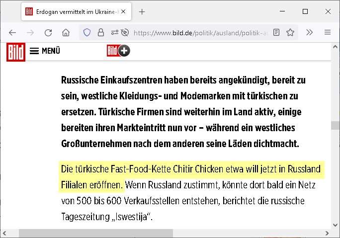Click the horizontal scrollbar right arrow

click(327, 234)
